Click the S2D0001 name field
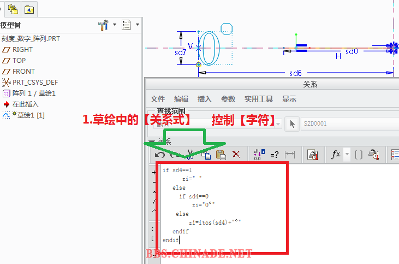The image size is (399, 264). 350,124
